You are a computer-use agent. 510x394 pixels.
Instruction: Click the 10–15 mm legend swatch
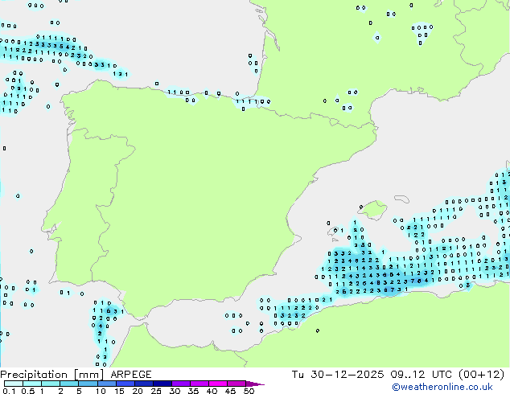[106, 384]
